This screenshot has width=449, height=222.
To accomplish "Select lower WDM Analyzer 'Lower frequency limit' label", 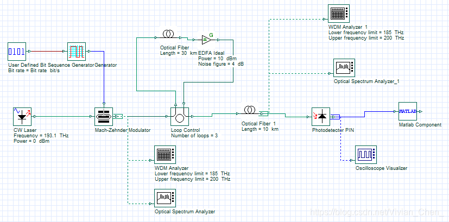I will coord(192,174).
